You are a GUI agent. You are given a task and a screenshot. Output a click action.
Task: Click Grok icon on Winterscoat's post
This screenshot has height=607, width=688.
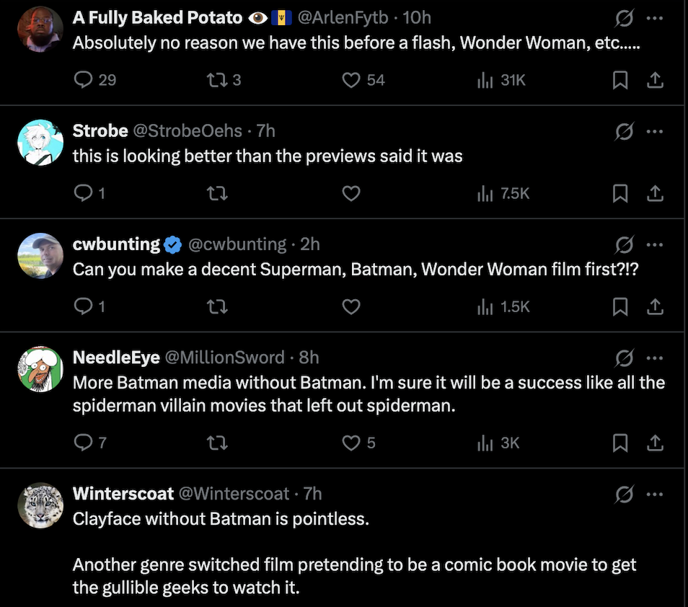(x=624, y=494)
